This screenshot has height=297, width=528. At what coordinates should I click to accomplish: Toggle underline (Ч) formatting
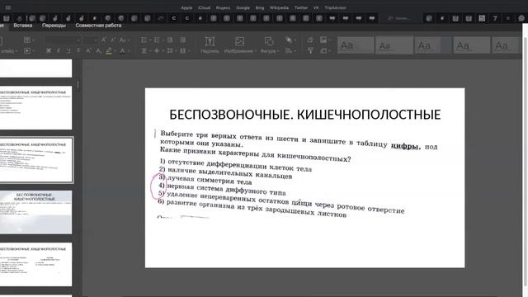point(68,50)
